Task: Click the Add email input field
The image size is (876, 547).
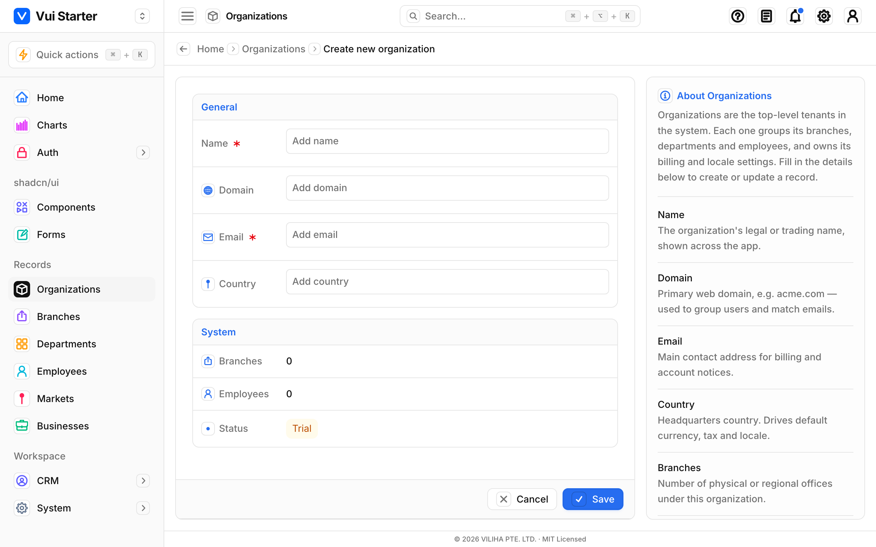Action: pyautogui.click(x=447, y=235)
